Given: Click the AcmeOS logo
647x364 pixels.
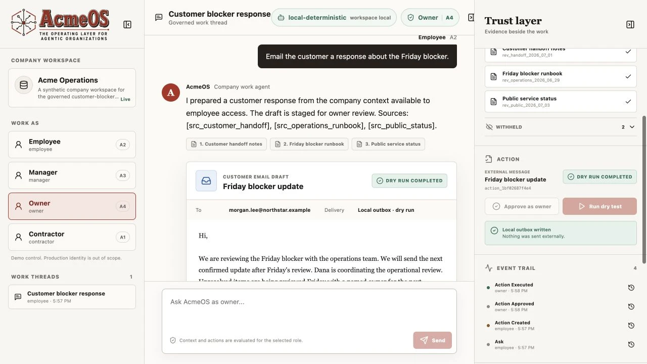Looking at the screenshot, I should (x=60, y=24).
